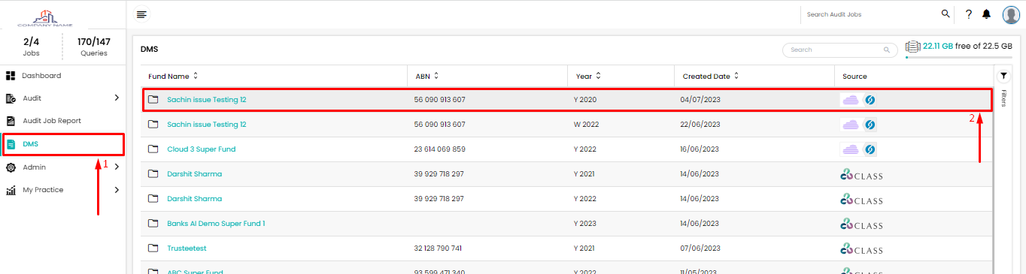Screen dimensions: 1026x274
Task: Click the My Practice chart icon
Action: click(11, 190)
